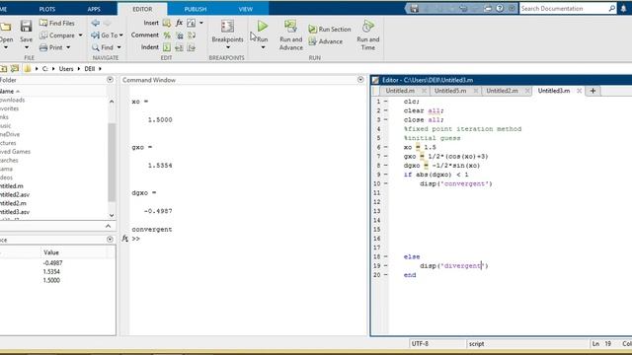
Task: Toggle breakpoint dash on editor line 19
Action: coord(386,265)
